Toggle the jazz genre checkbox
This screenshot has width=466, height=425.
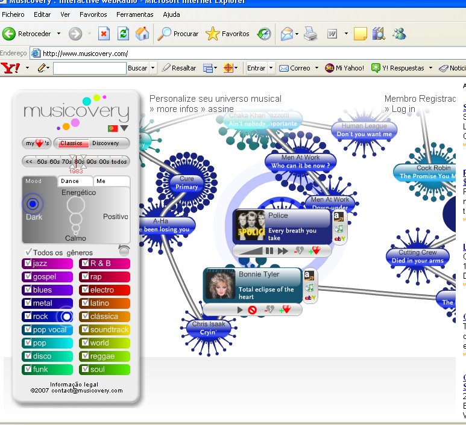click(x=28, y=262)
